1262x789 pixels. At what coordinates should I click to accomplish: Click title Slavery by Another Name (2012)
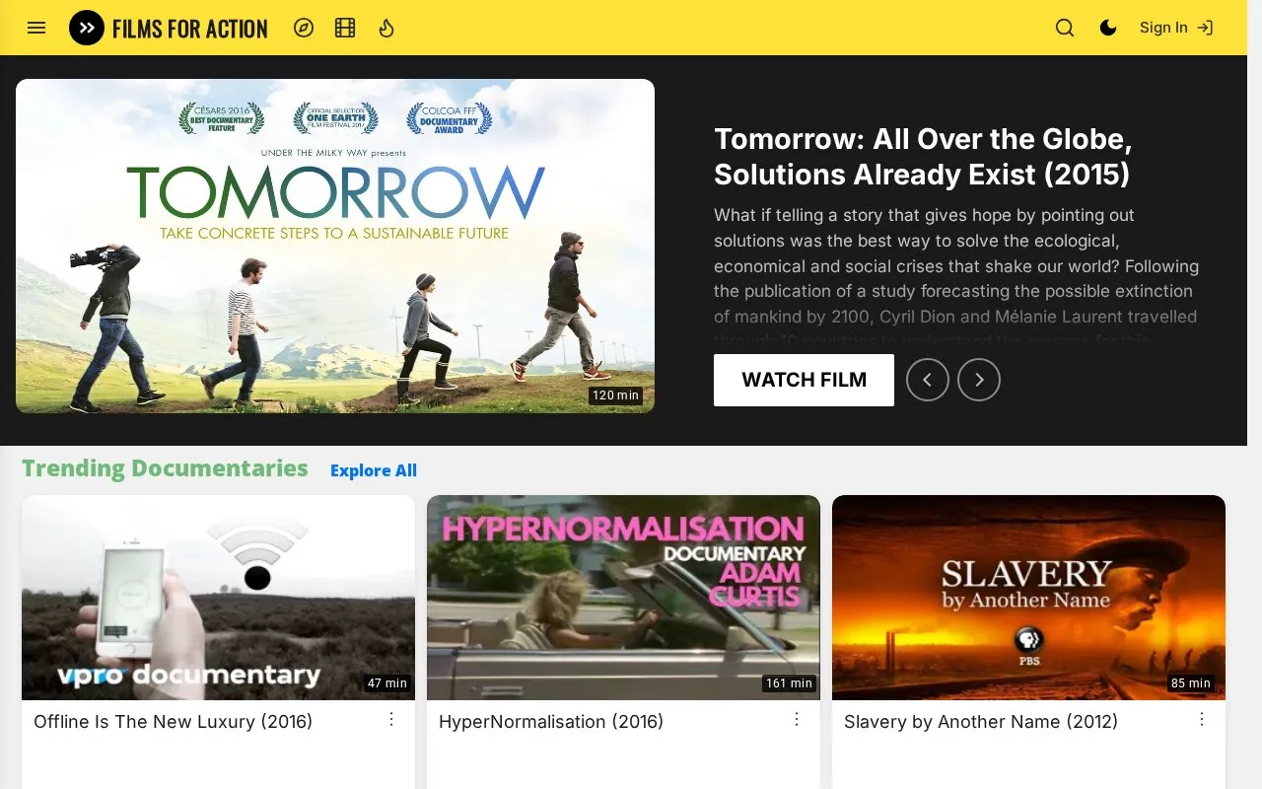(x=981, y=722)
